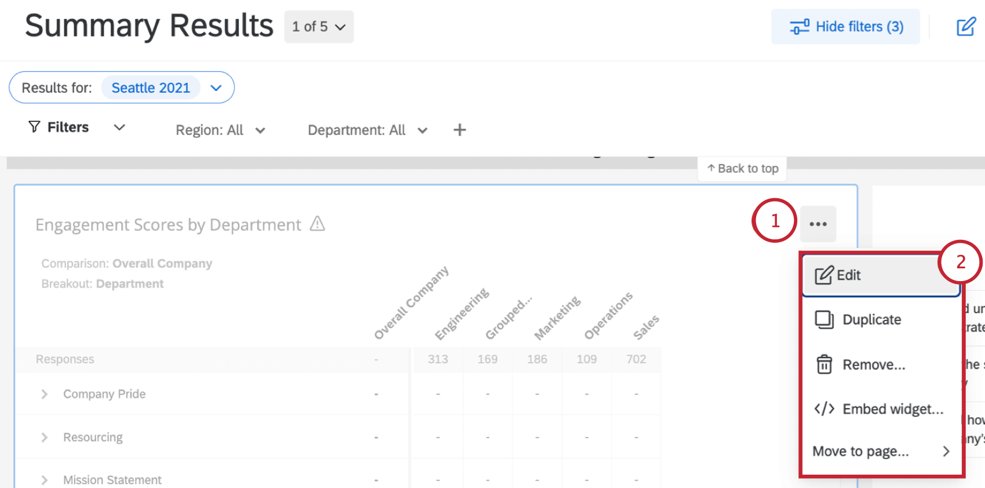Open the Region: All filter dropdown
The height and width of the screenshot is (488, 985).
coord(221,130)
